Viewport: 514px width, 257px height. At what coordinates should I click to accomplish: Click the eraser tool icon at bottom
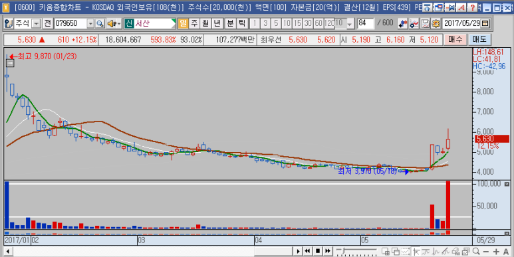[456, 252]
